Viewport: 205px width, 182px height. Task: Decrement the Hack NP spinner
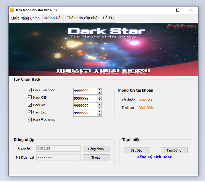coord(100,107)
